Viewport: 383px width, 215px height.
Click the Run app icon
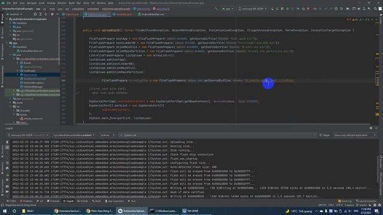click(272, 9)
